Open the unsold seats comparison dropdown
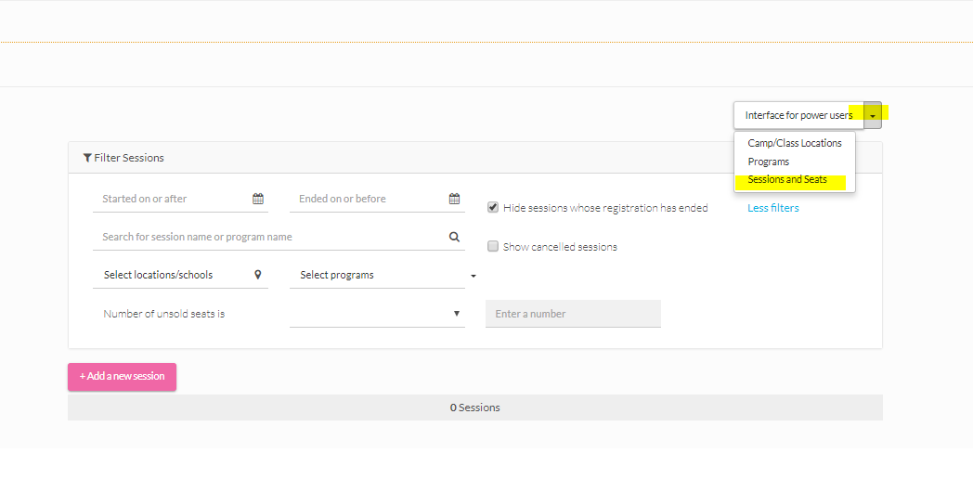973x479 pixels. pyautogui.click(x=377, y=314)
